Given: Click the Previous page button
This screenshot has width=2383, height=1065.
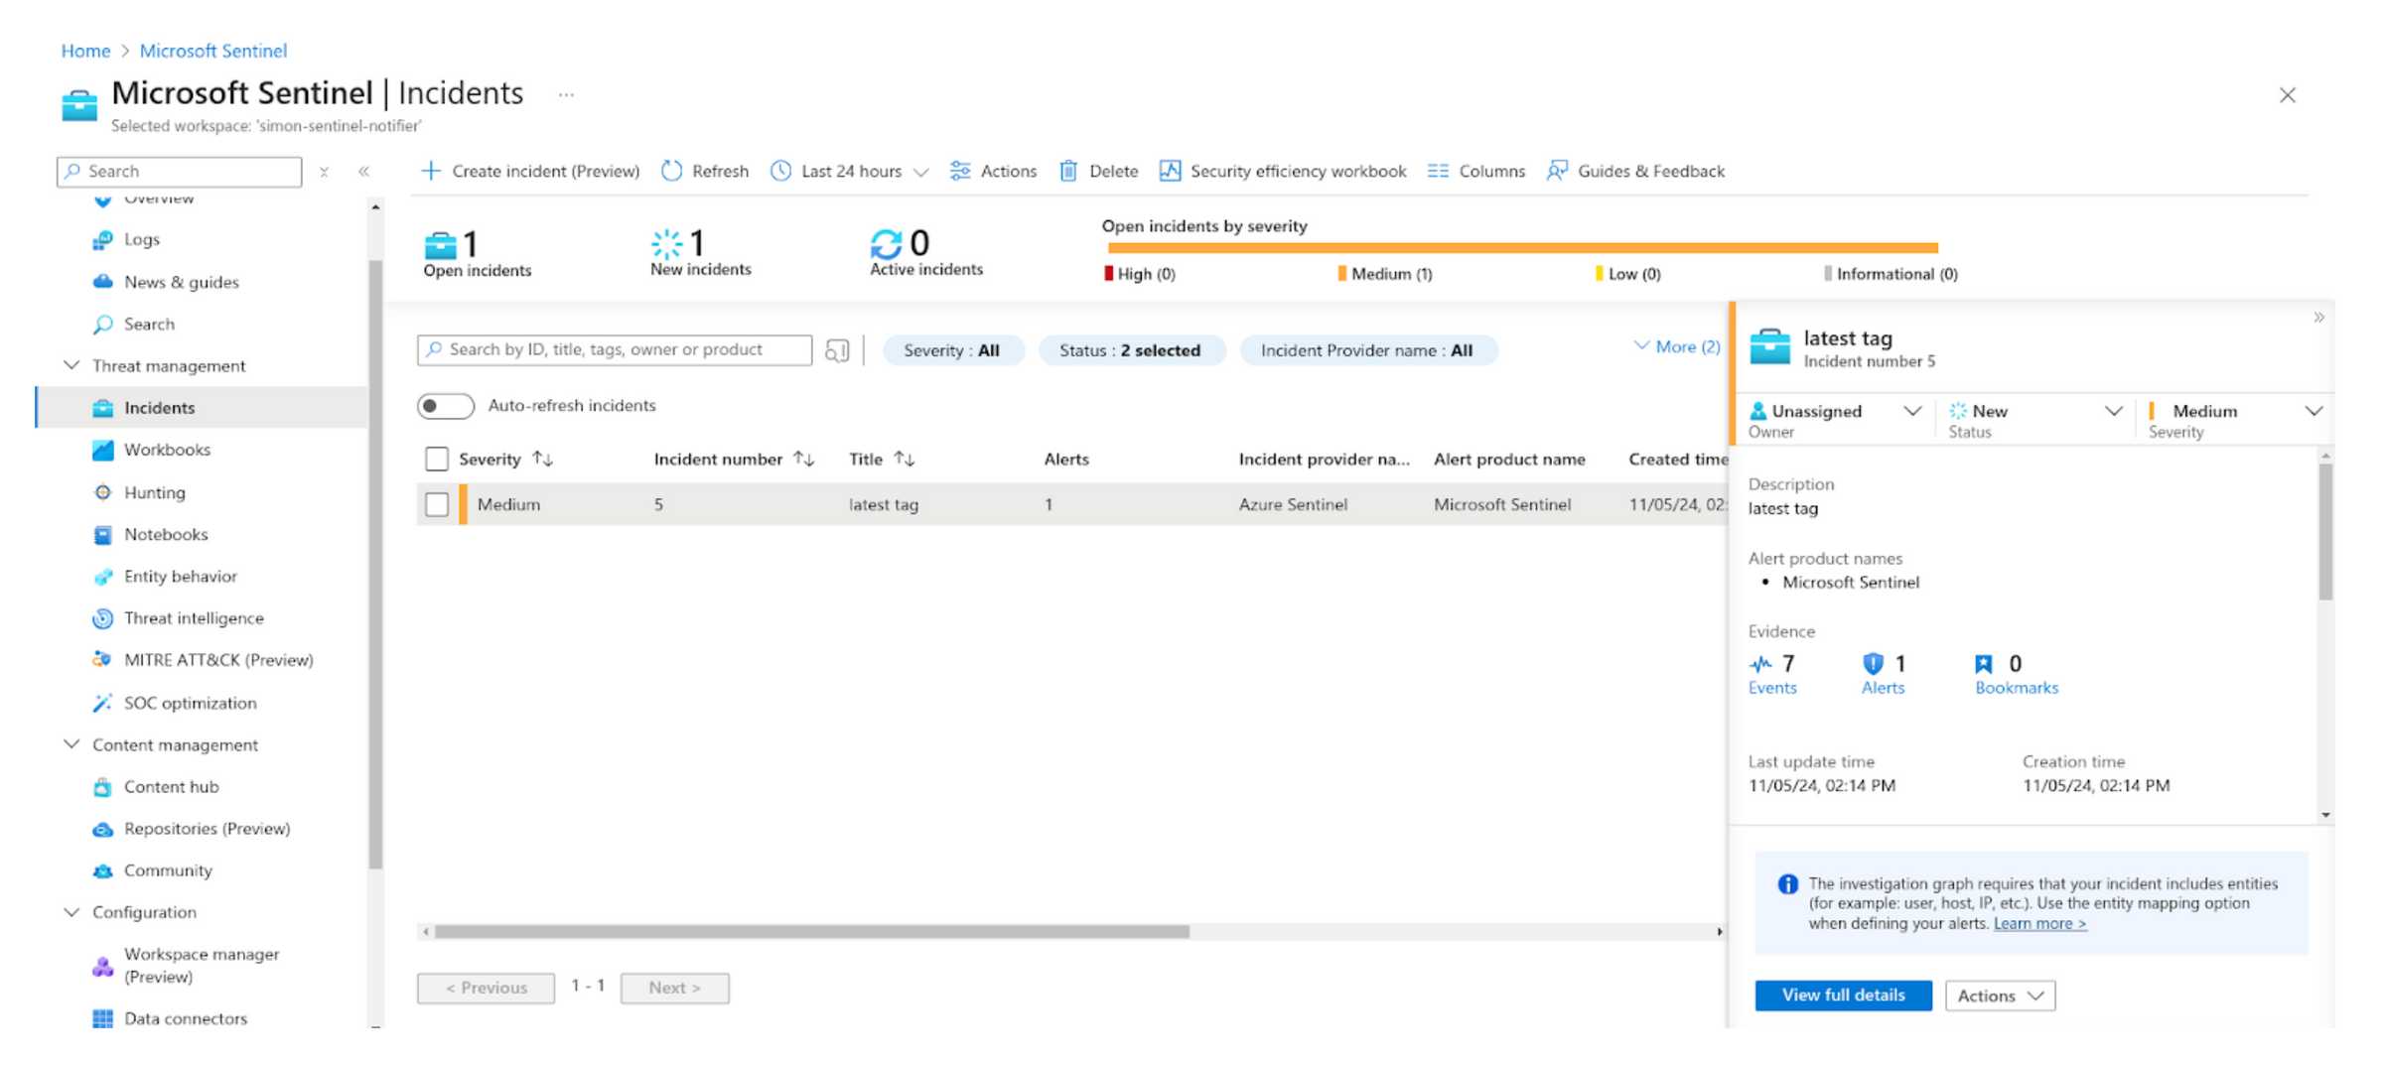Looking at the screenshot, I should click(x=487, y=988).
